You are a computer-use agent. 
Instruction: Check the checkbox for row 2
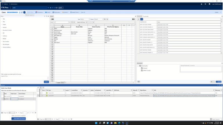pyautogui.click(x=40, y=95)
